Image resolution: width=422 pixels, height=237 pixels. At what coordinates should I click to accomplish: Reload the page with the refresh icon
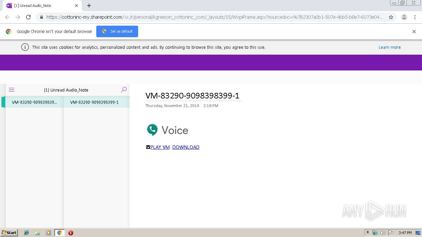coord(28,17)
